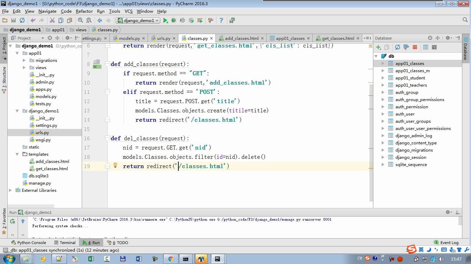The image size is (471, 264).
Task: Open the Python Console tool window
Action: tap(29, 243)
